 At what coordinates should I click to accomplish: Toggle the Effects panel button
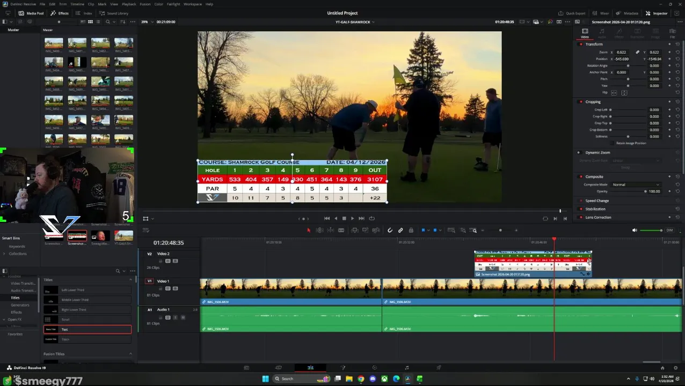(x=60, y=13)
